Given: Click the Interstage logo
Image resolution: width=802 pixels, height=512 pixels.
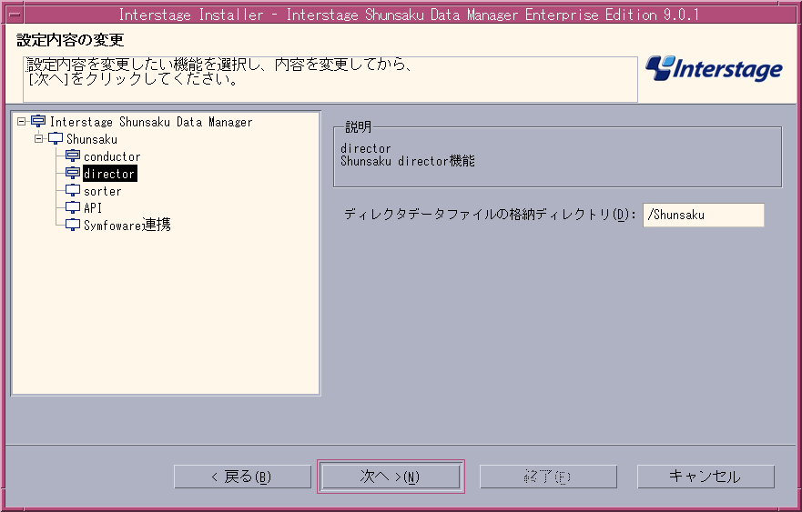Looking at the screenshot, I should point(714,68).
